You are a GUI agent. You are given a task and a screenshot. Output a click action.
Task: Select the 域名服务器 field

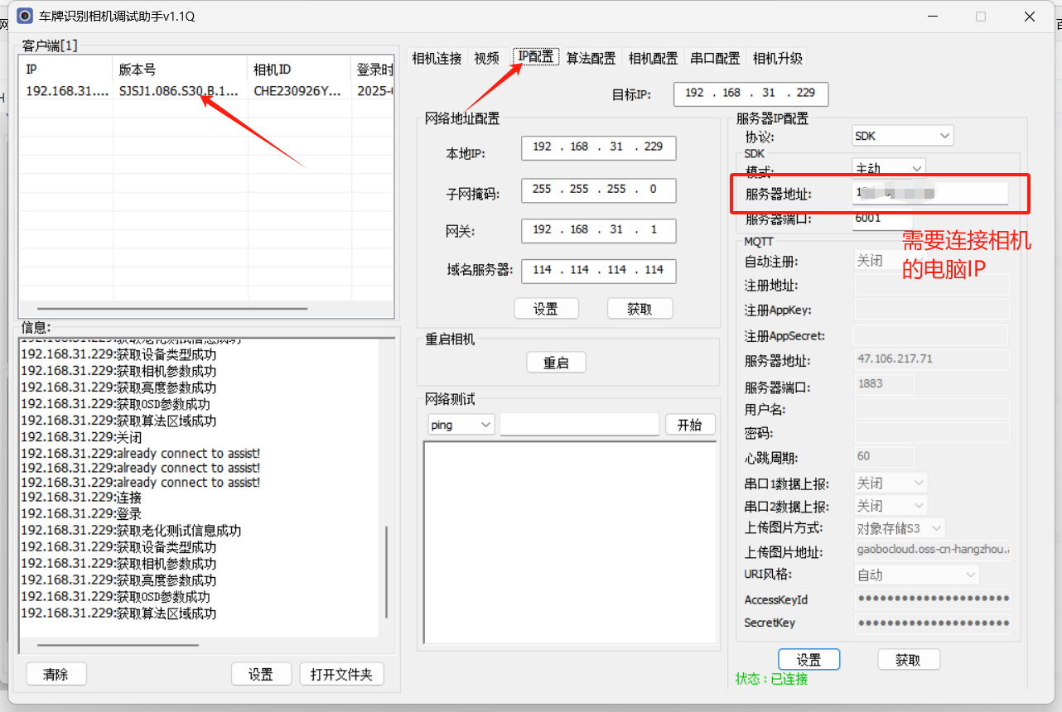(x=598, y=270)
